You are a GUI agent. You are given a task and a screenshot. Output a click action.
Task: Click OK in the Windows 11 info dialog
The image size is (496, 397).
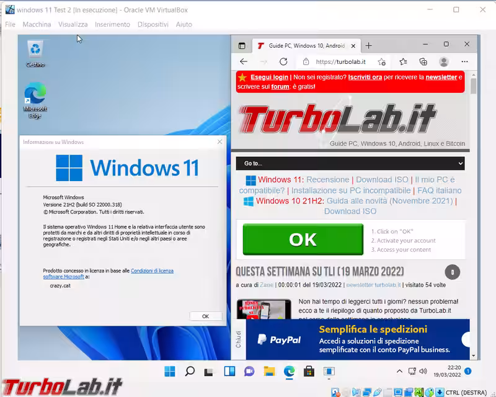pos(205,316)
